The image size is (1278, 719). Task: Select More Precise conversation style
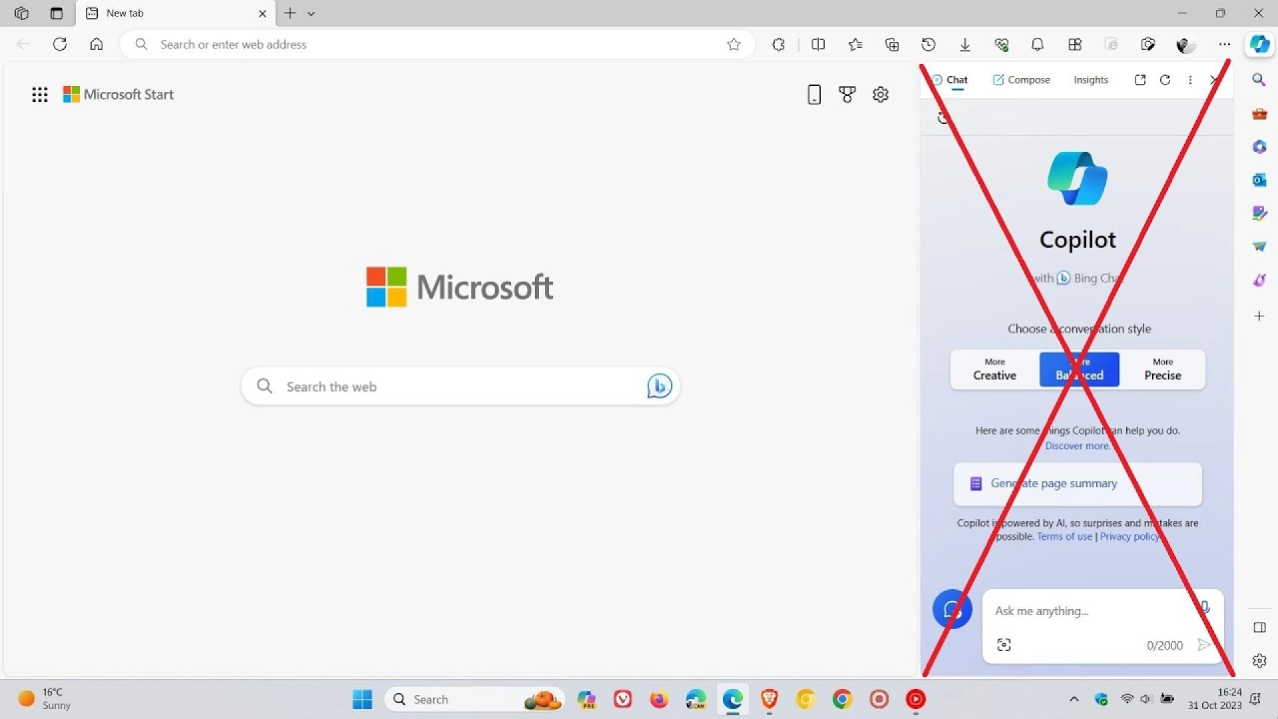[x=1162, y=369]
